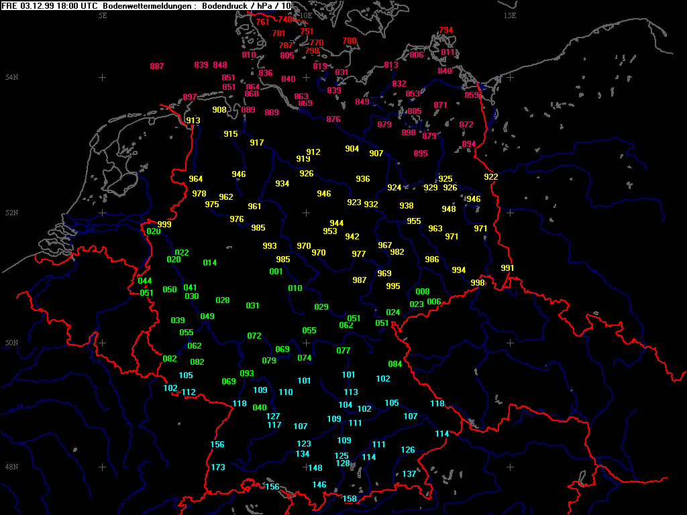Click the yellow value 998
687x515 pixels.
[x=478, y=283]
